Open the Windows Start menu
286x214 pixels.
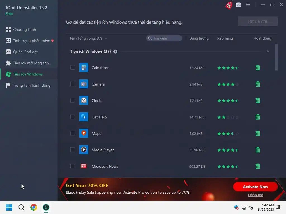tap(9, 207)
